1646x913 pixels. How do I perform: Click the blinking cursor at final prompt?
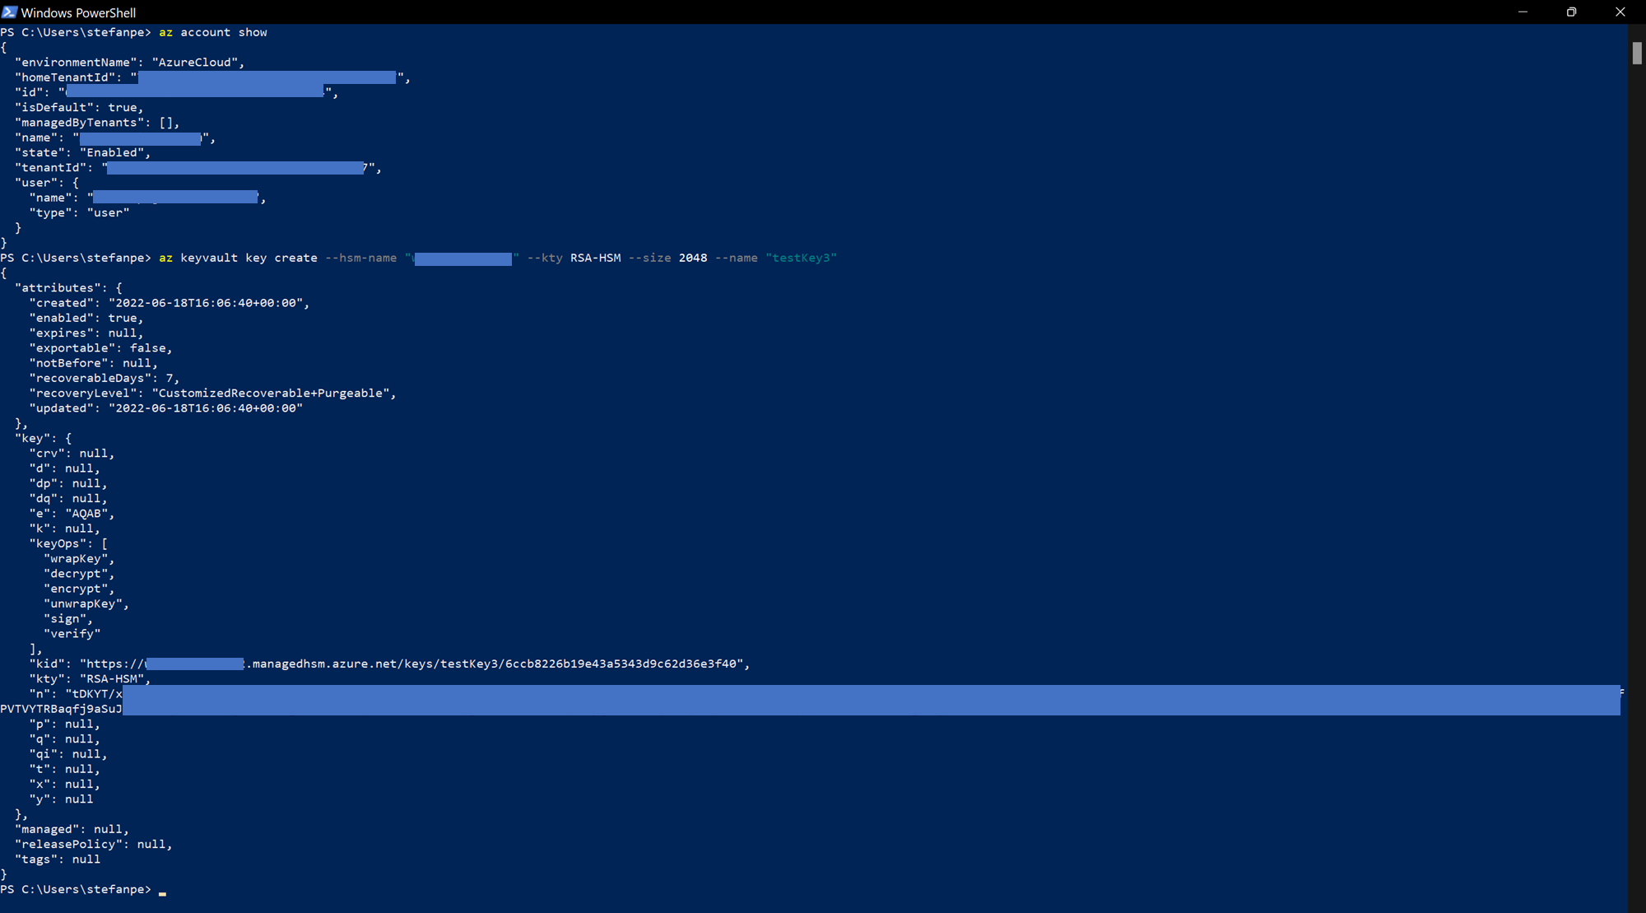click(x=162, y=892)
